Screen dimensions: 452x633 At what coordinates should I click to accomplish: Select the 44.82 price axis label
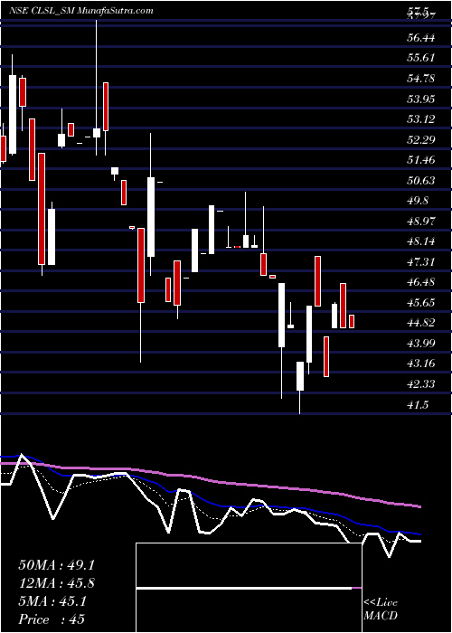point(420,323)
